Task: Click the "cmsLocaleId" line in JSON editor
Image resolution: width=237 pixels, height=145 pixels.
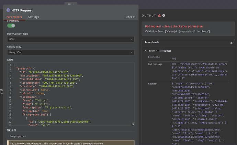Action: [51, 76]
